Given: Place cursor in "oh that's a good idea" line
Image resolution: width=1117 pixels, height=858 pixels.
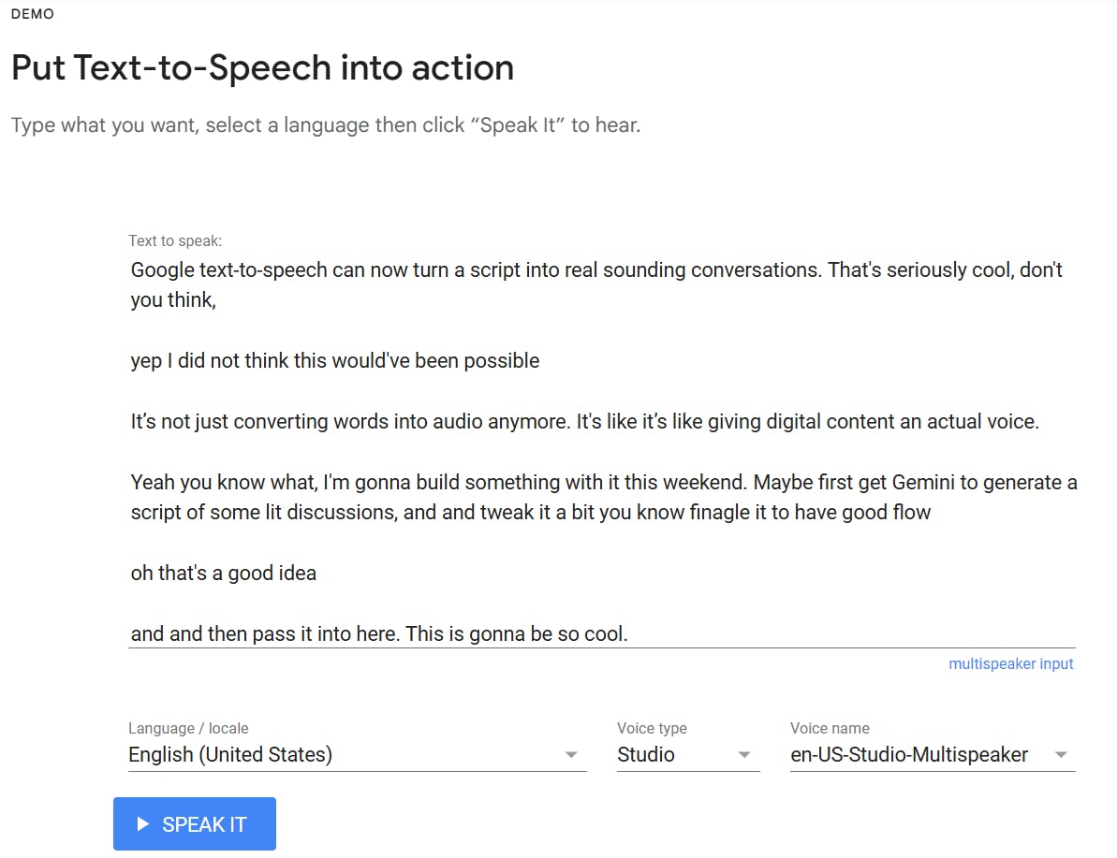Looking at the screenshot, I should (224, 573).
